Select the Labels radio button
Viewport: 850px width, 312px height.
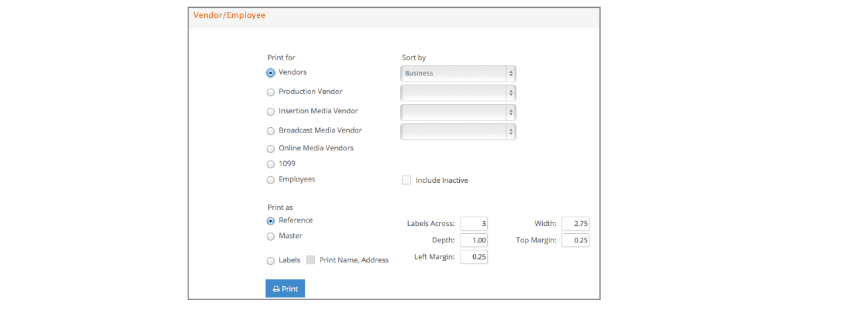point(271,261)
